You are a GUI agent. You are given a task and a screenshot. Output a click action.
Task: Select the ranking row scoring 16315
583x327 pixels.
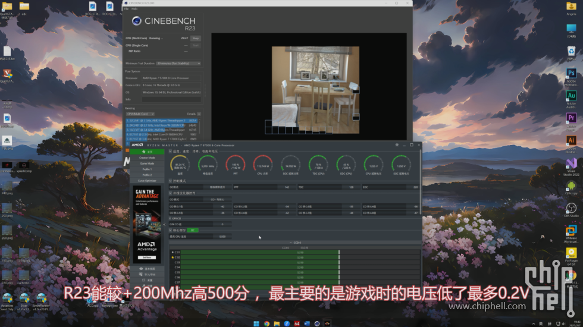pyautogui.click(x=161, y=130)
